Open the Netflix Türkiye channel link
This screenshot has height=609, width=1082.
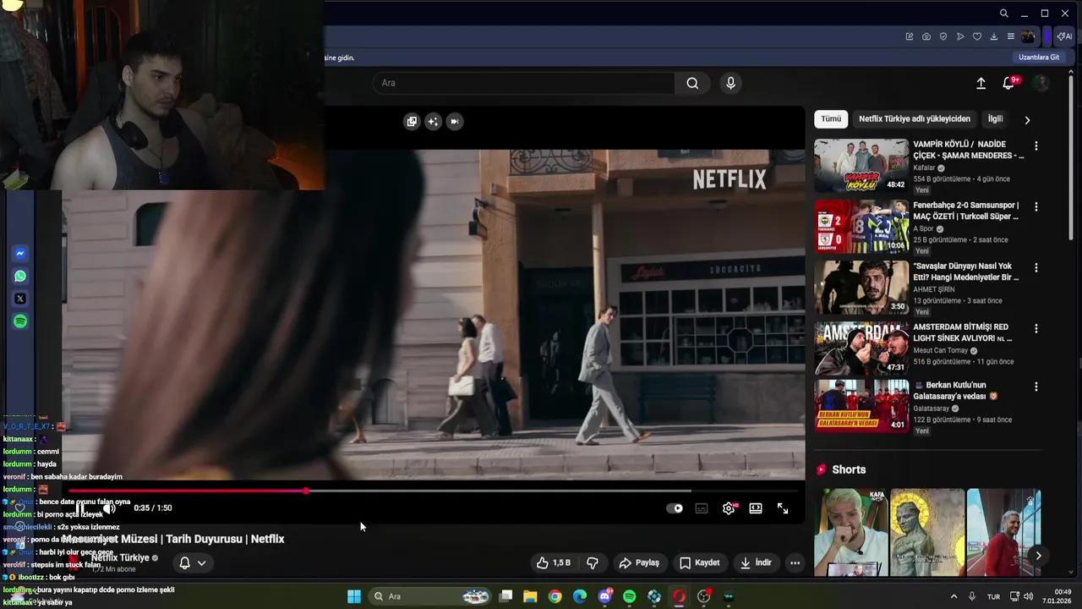(x=120, y=557)
